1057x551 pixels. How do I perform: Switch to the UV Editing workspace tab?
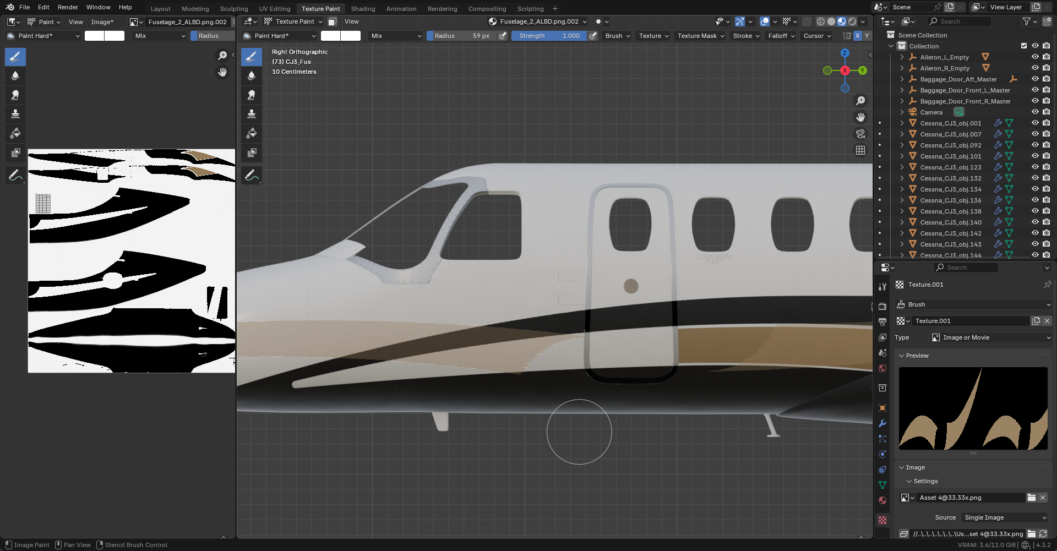click(275, 9)
